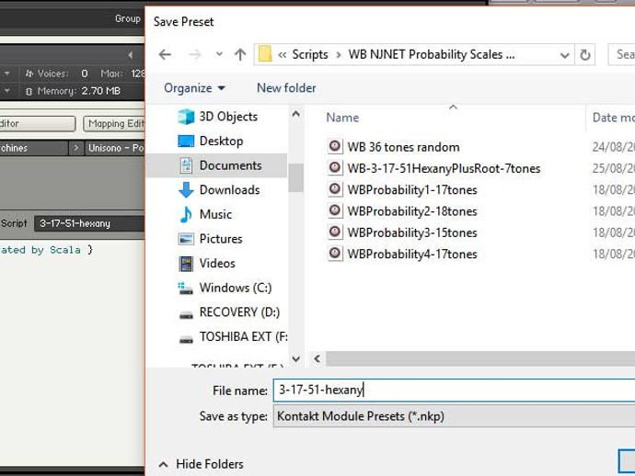This screenshot has width=635, height=476.
Task: Click the Mapping Editor button in Kontakt
Action: point(114,124)
